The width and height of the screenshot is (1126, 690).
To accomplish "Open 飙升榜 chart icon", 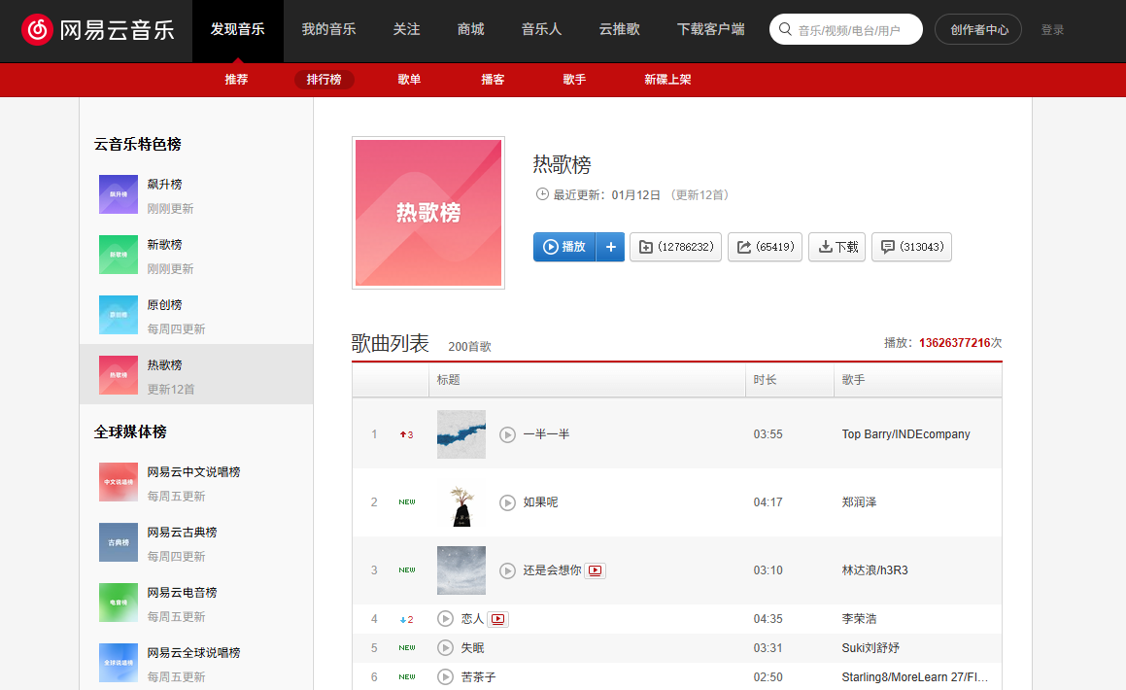I will click(x=119, y=194).
